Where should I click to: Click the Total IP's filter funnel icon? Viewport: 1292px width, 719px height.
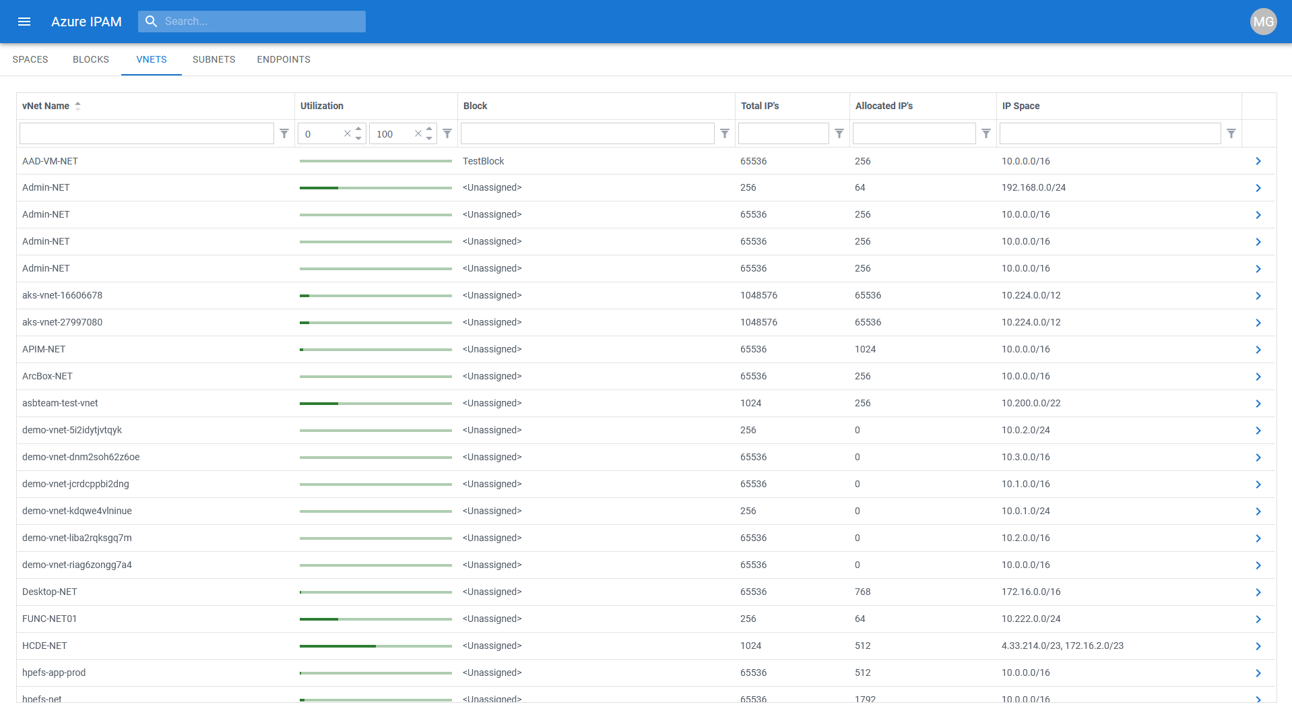[839, 133]
